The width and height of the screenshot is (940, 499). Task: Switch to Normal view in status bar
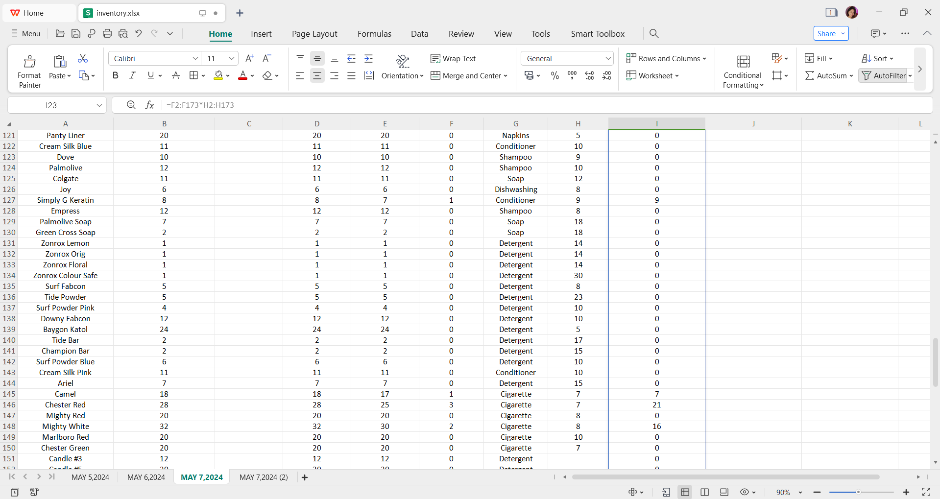685,492
